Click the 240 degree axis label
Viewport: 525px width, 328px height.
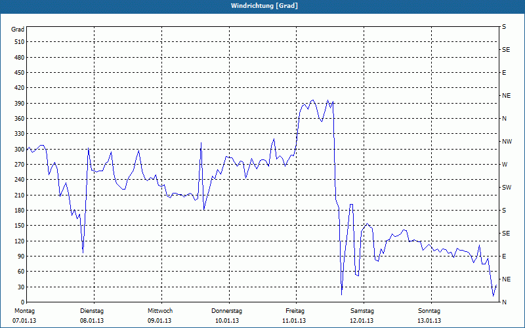19,180
